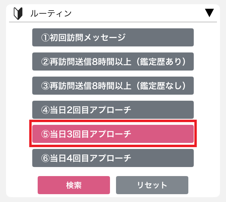Select ①初回訪問メッセージ routine
Viewport: 226px width, 202px height.
tap(113, 37)
